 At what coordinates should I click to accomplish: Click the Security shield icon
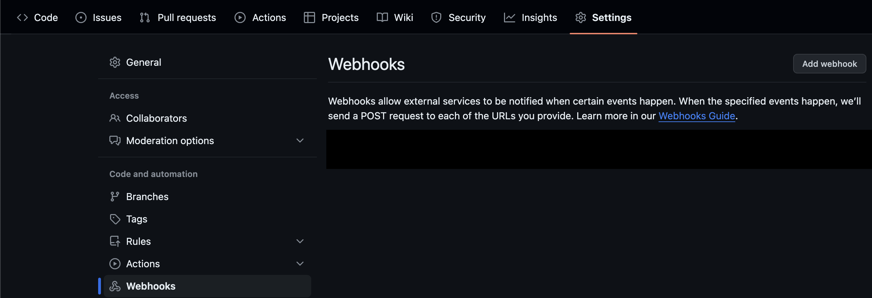436,17
